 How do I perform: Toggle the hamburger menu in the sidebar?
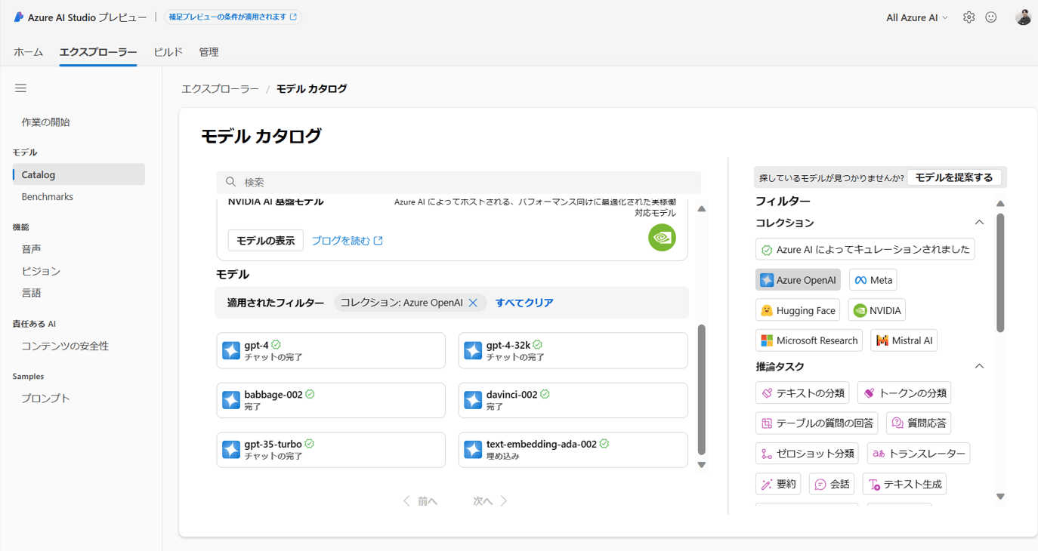[x=20, y=88]
